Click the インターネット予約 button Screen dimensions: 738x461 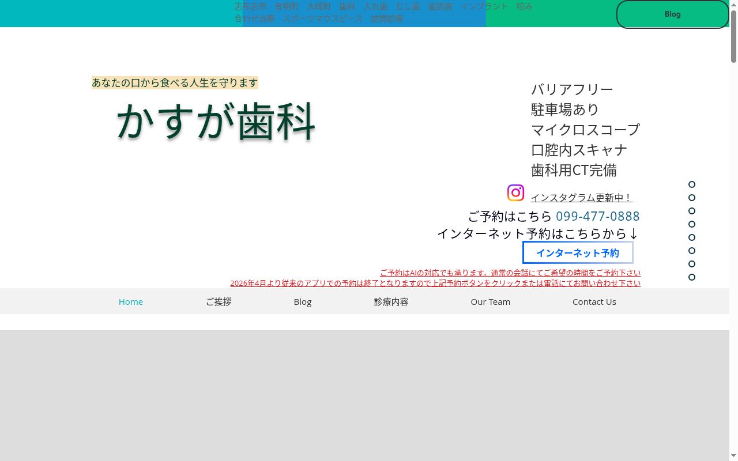click(x=578, y=252)
